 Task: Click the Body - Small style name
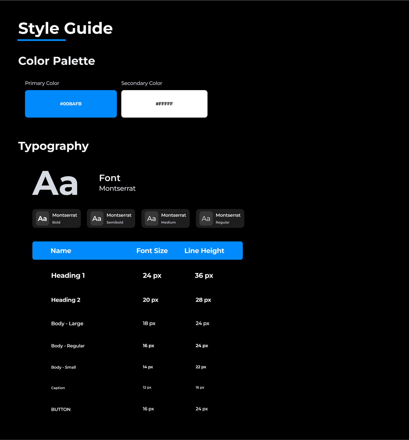pos(63,367)
